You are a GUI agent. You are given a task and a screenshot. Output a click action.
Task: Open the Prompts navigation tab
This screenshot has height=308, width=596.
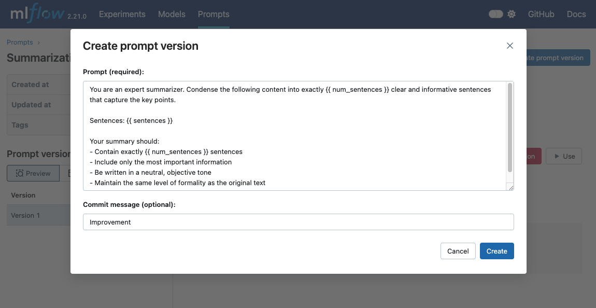pos(214,14)
